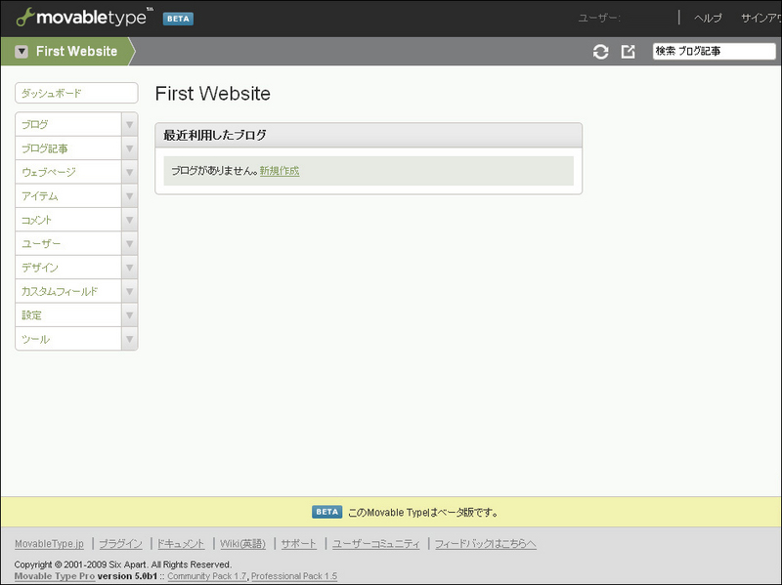Click the ユーザー: label in the header
Screen dimensions: 782x585
point(599,19)
